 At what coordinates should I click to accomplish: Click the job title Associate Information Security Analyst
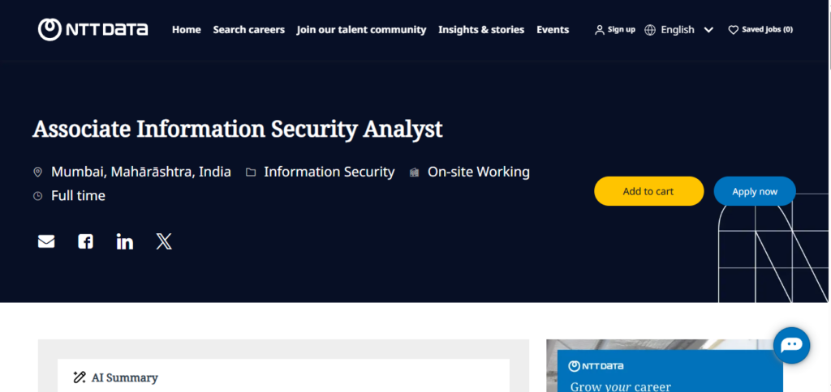238,129
